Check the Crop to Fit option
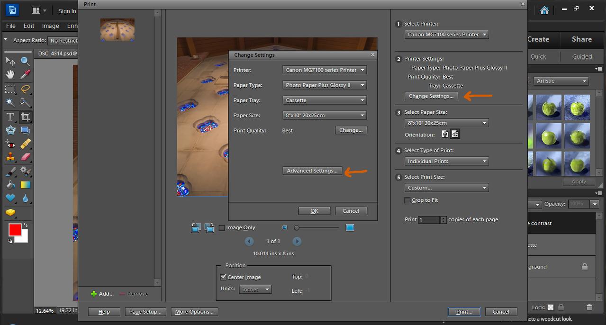The height and width of the screenshot is (325, 606). [x=407, y=200]
